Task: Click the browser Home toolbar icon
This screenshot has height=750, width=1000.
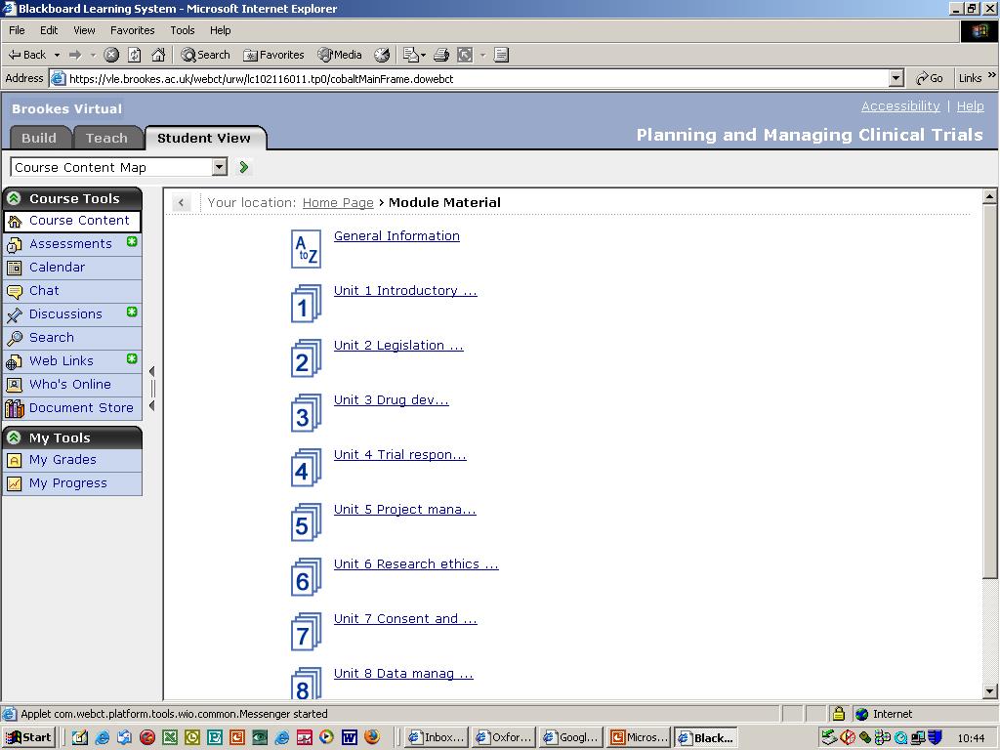Action: click(158, 55)
